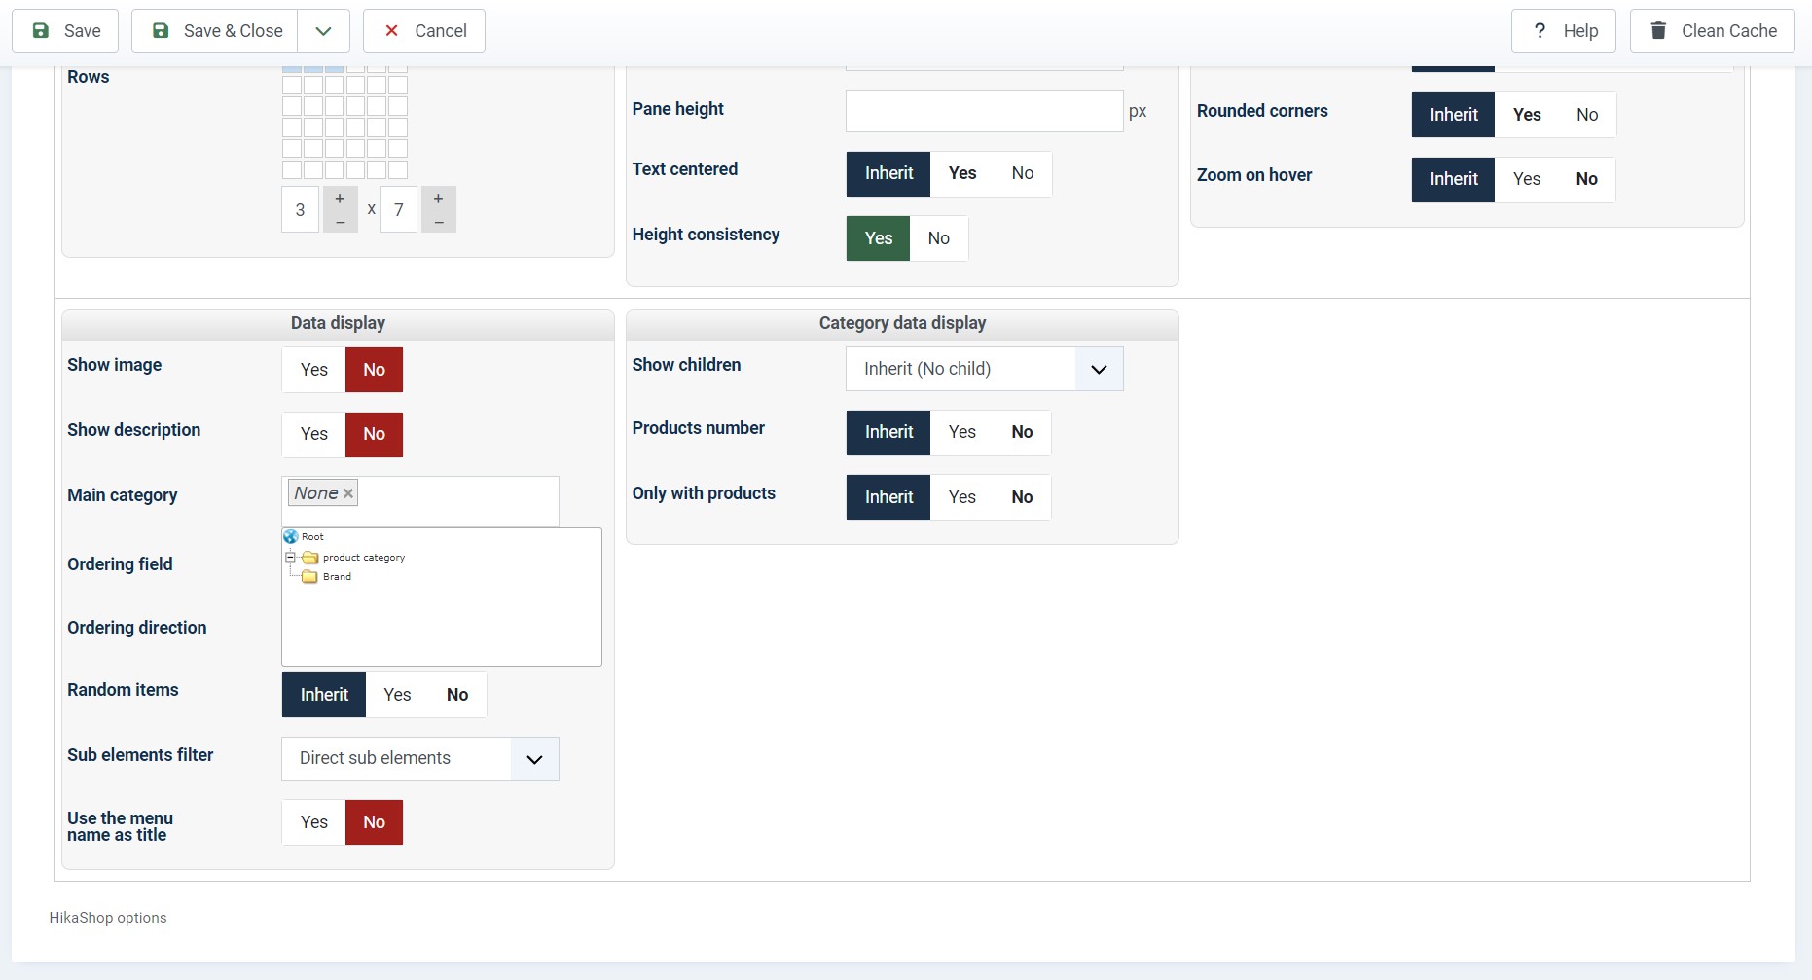Remove the None tag from Main category
This screenshot has width=1812, height=980.
pos(348,493)
